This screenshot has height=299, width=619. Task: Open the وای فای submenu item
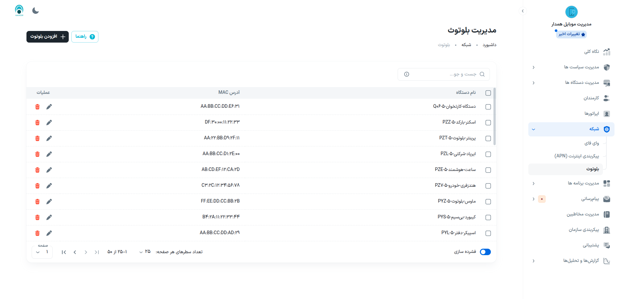click(591, 143)
